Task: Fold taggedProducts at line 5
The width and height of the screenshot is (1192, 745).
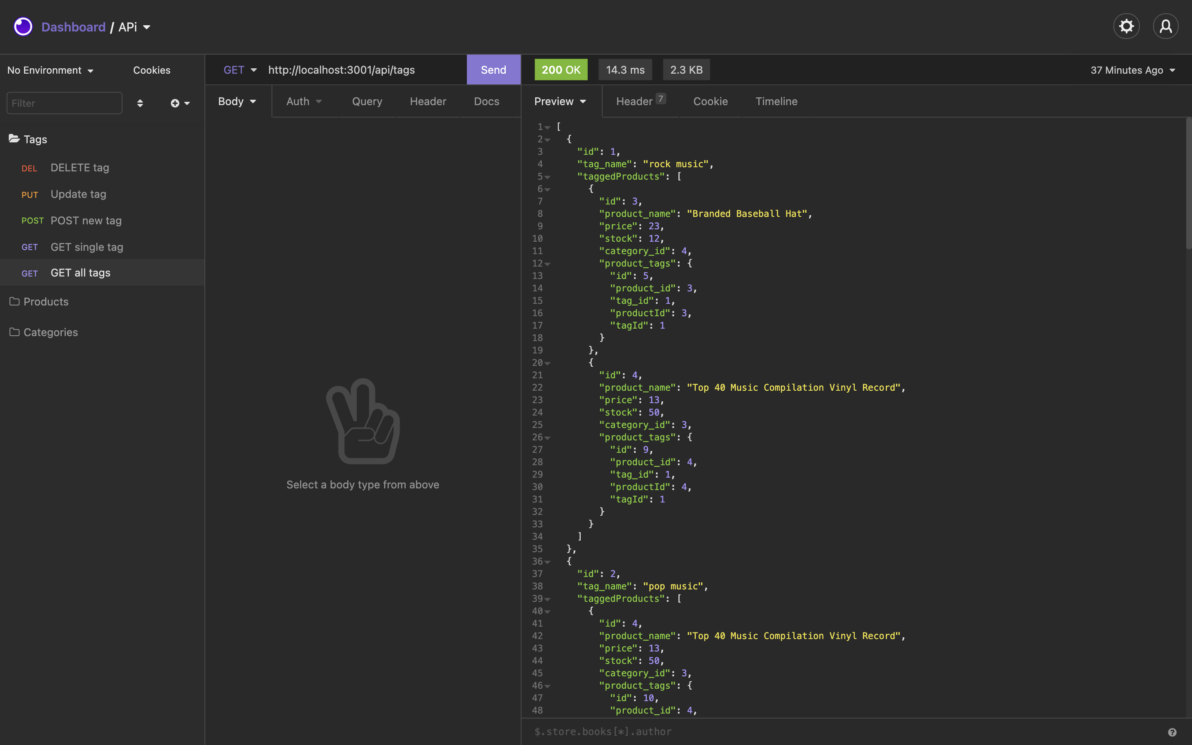Action: 547,177
